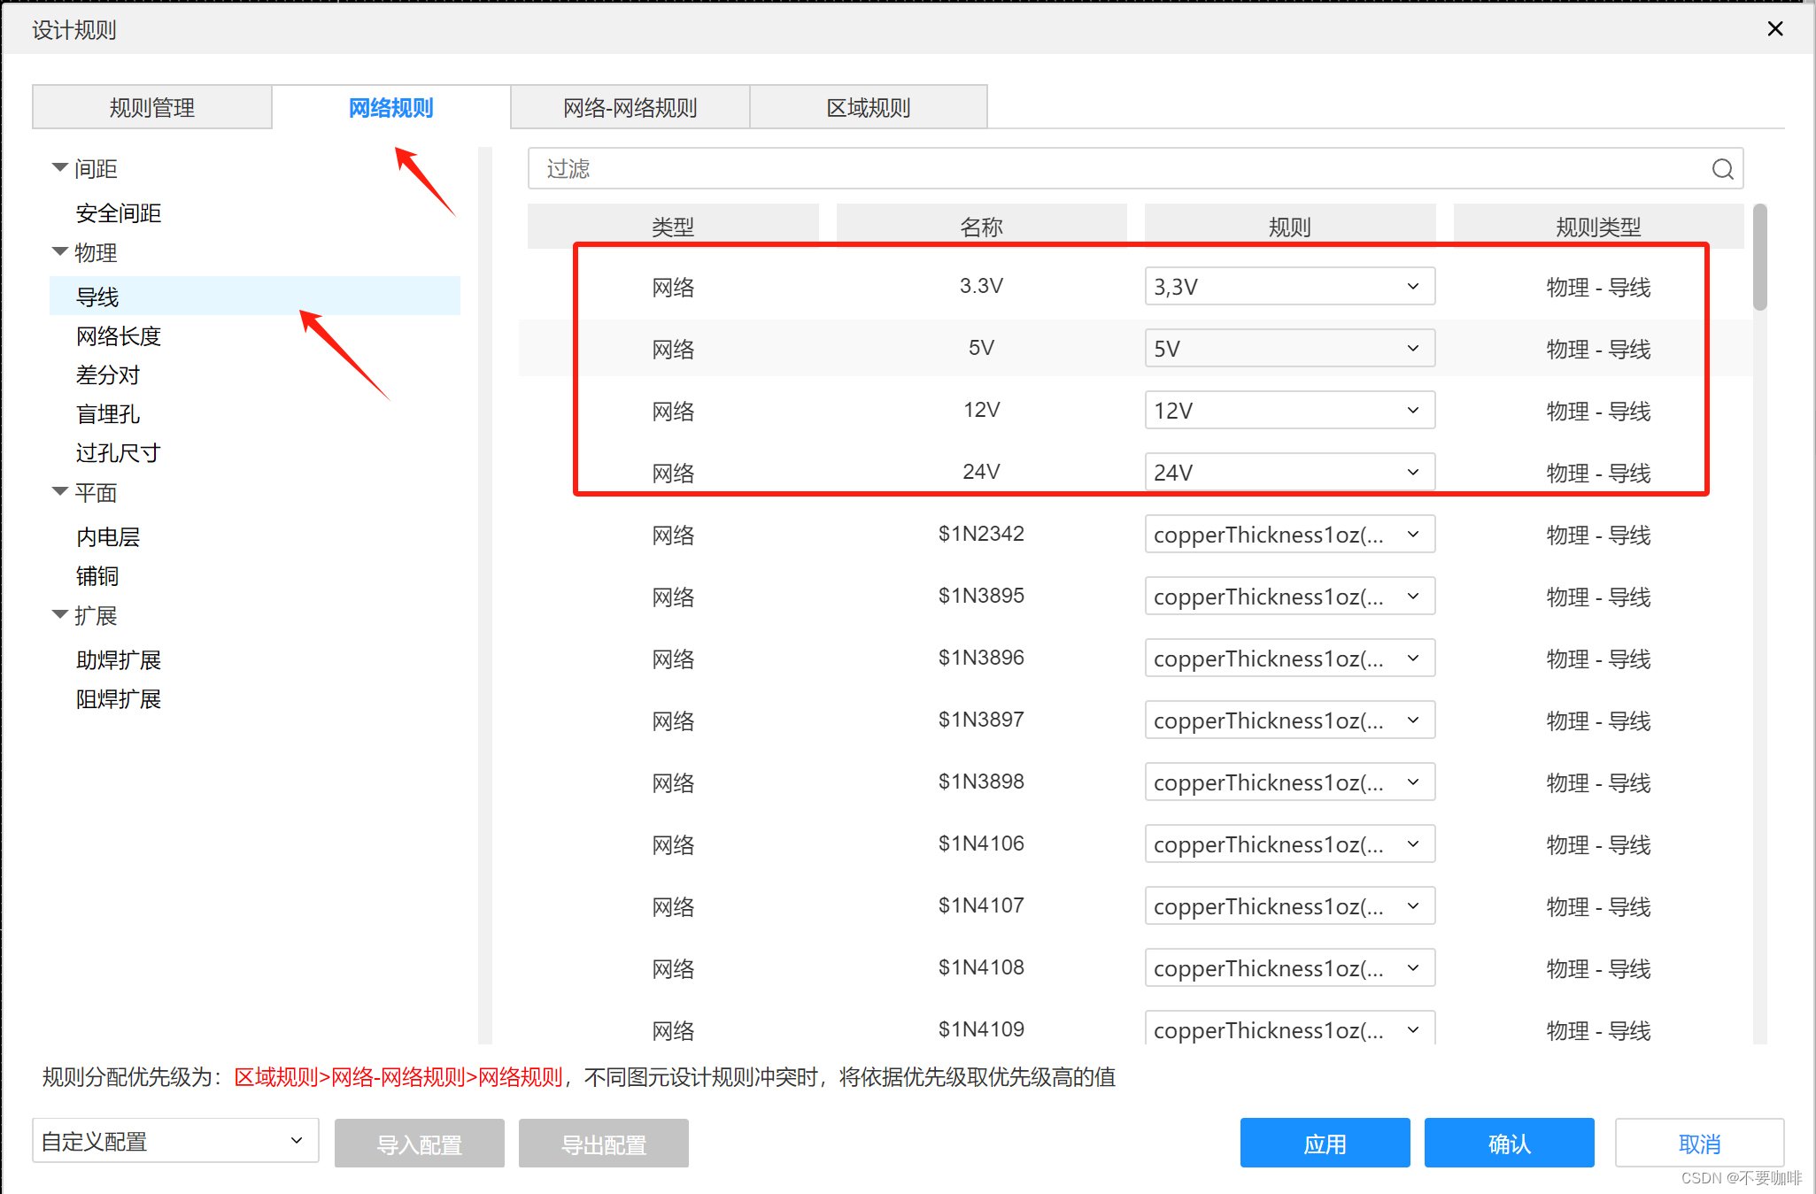This screenshot has height=1194, width=1816.
Task: Select 差分对 in the rule tree
Action: pyautogui.click(x=108, y=375)
